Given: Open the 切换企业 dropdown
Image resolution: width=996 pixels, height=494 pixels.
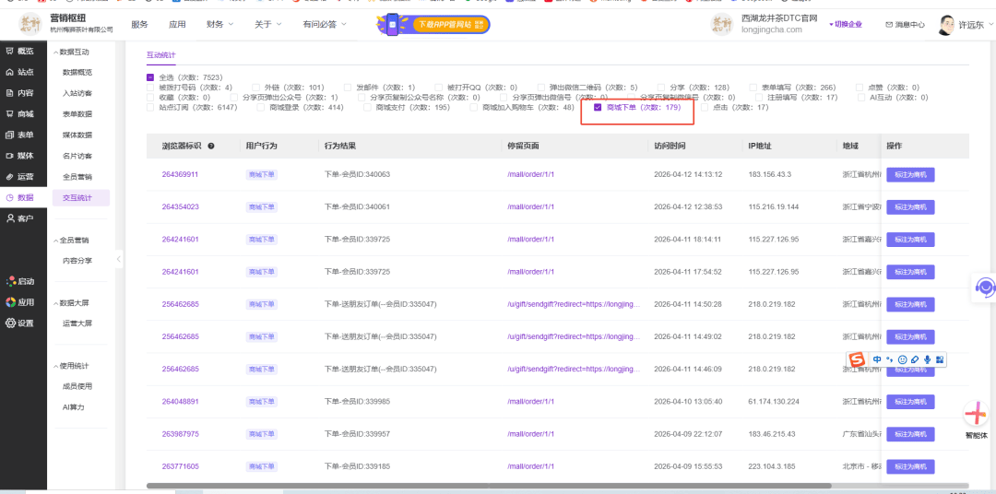Looking at the screenshot, I should click(846, 25).
